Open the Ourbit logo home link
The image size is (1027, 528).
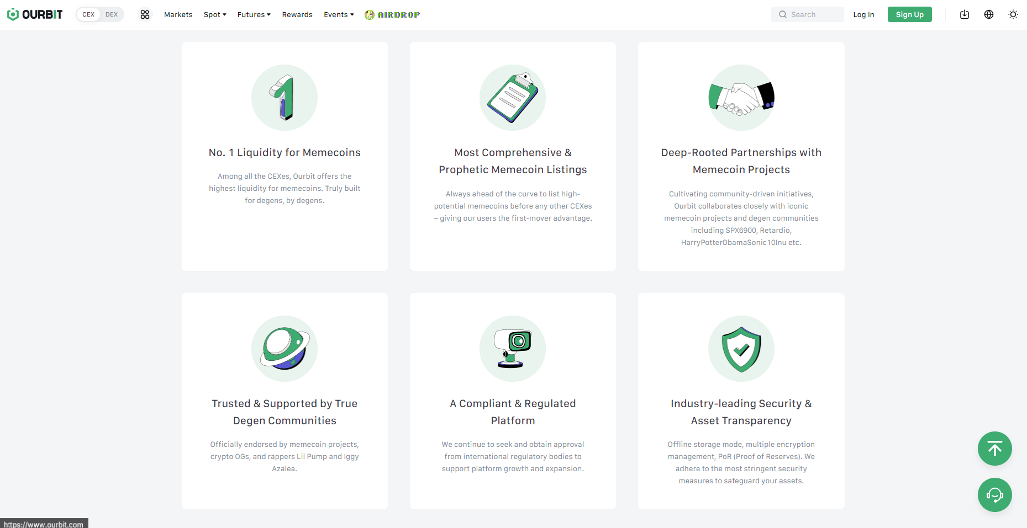35,14
